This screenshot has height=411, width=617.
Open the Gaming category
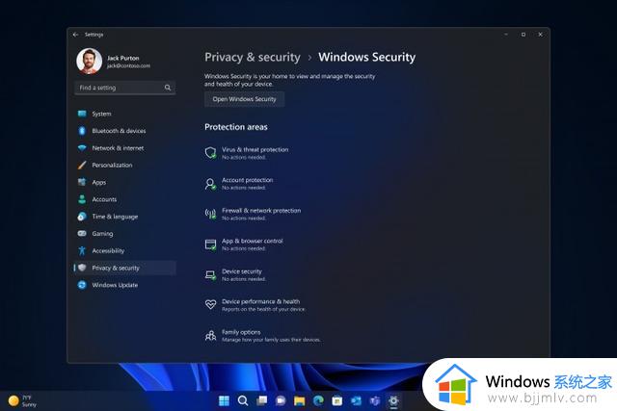(124, 233)
